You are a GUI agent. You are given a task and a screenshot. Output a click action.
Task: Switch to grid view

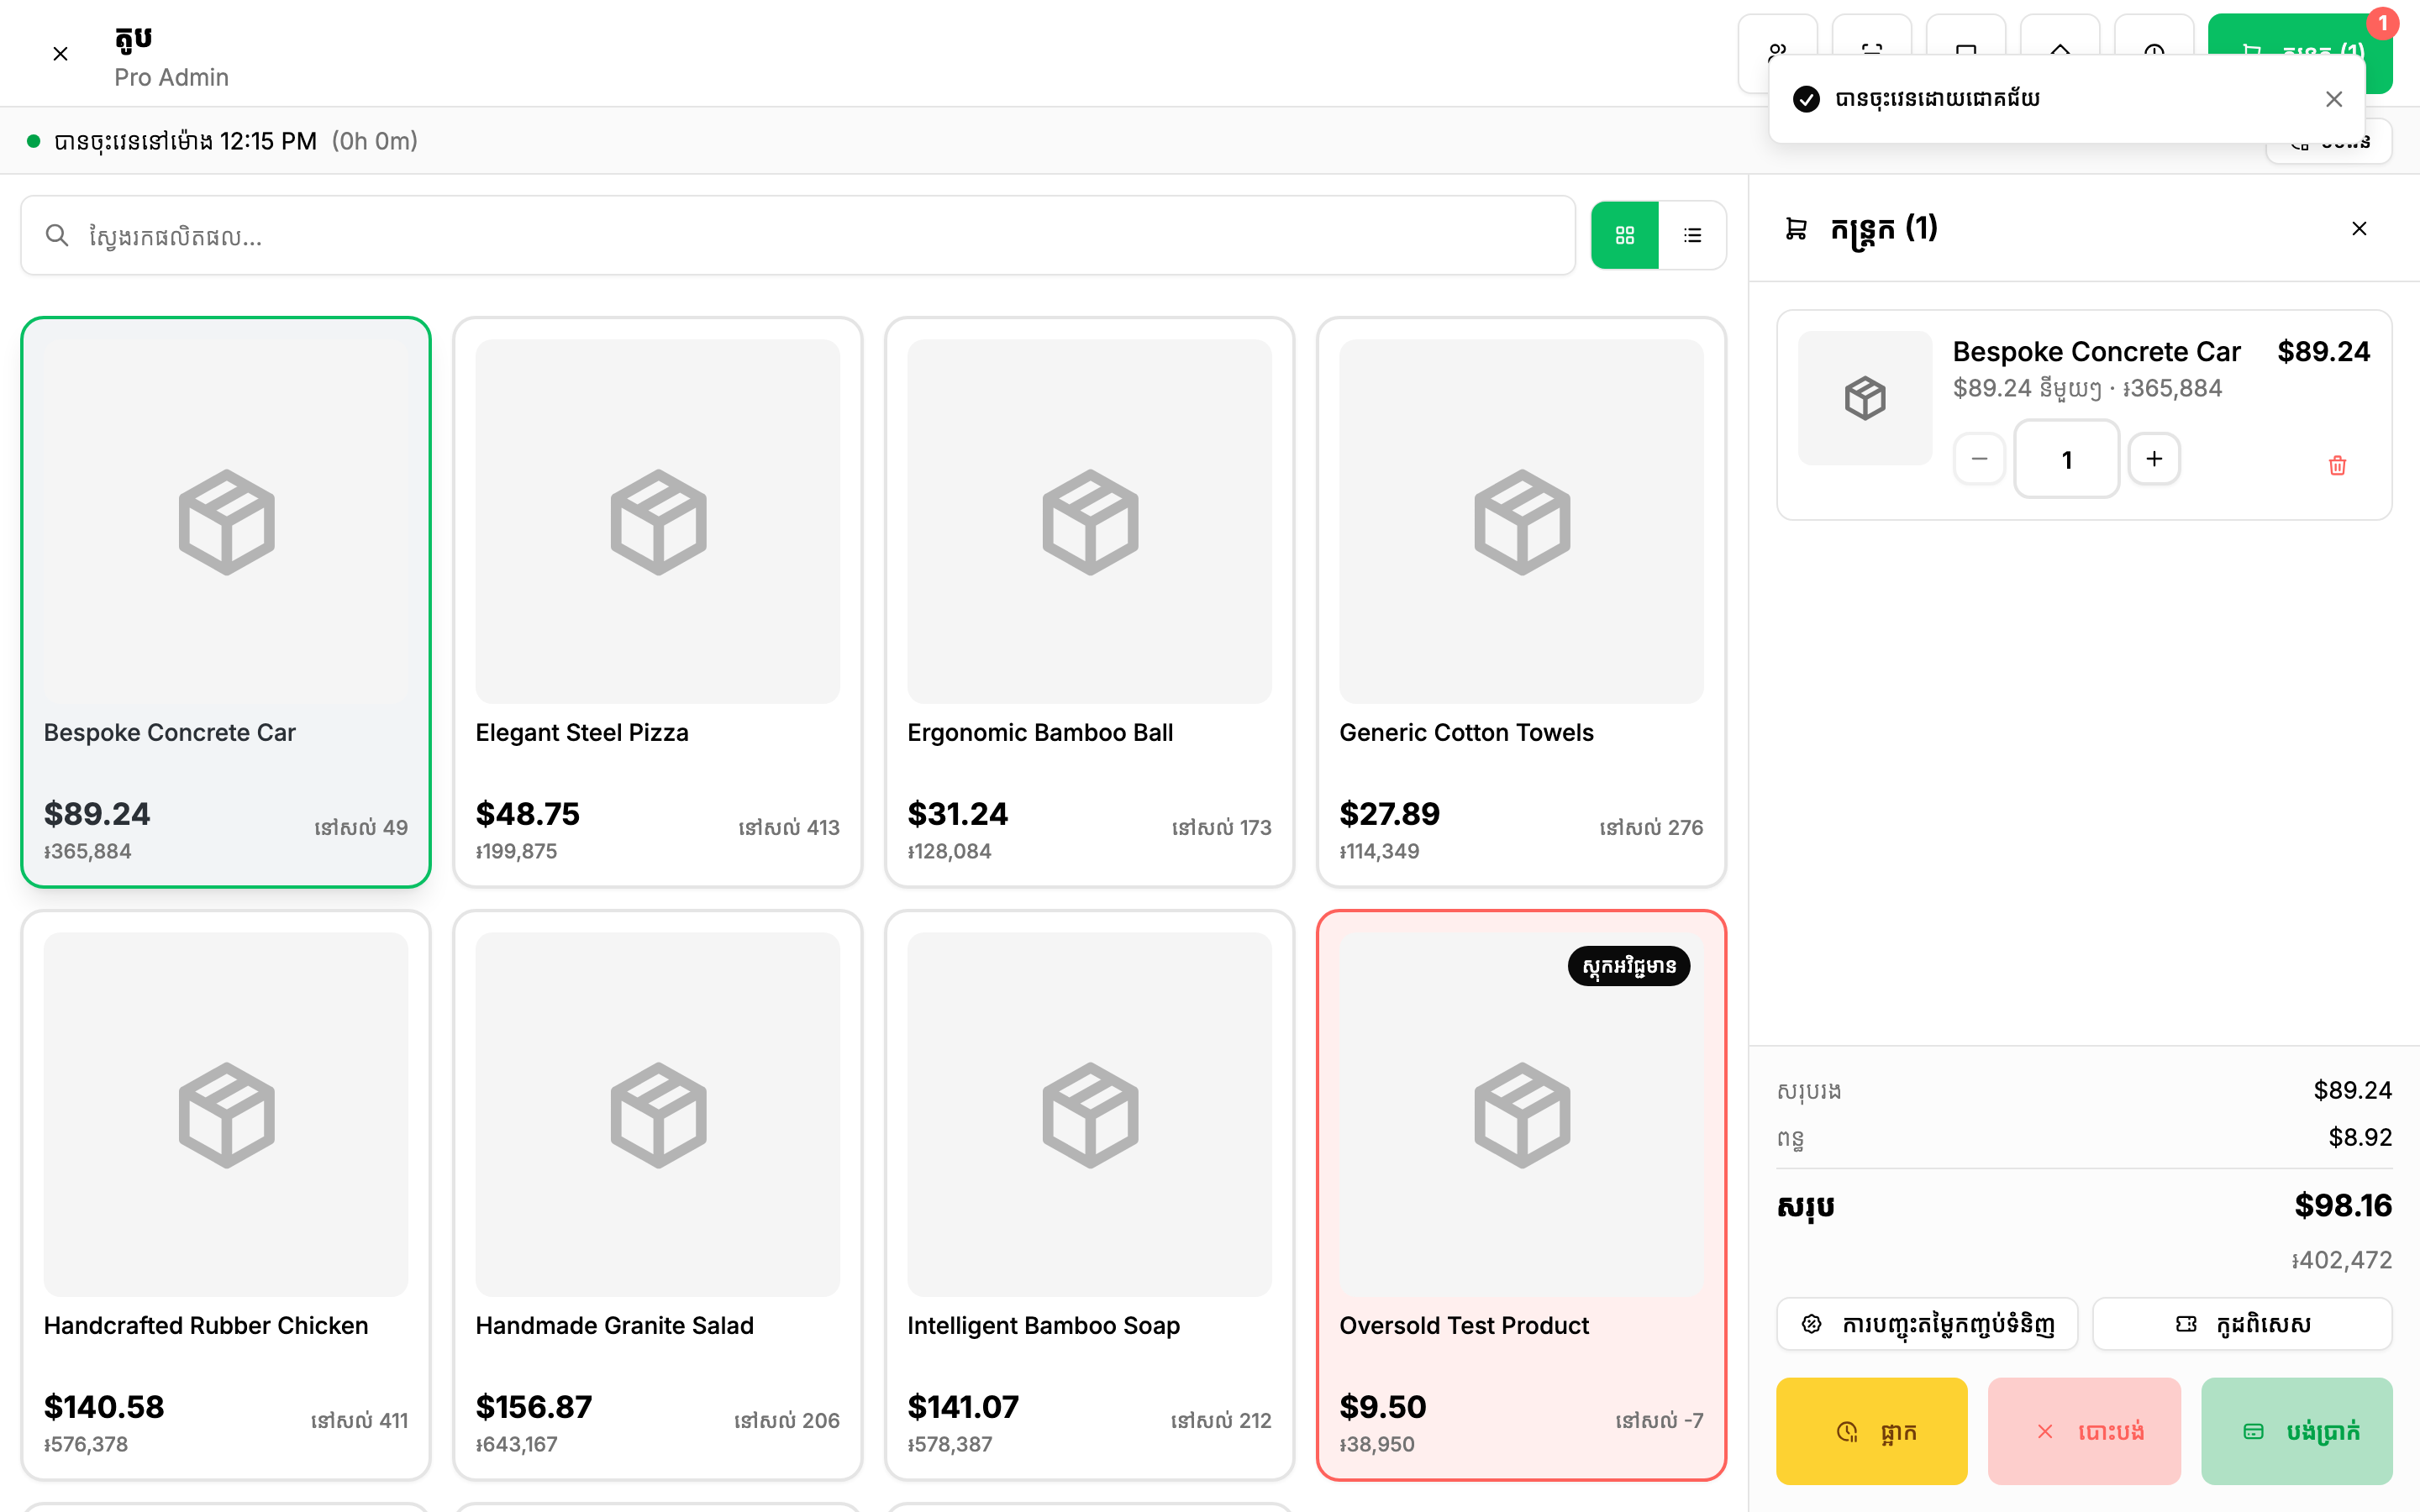(x=1624, y=235)
